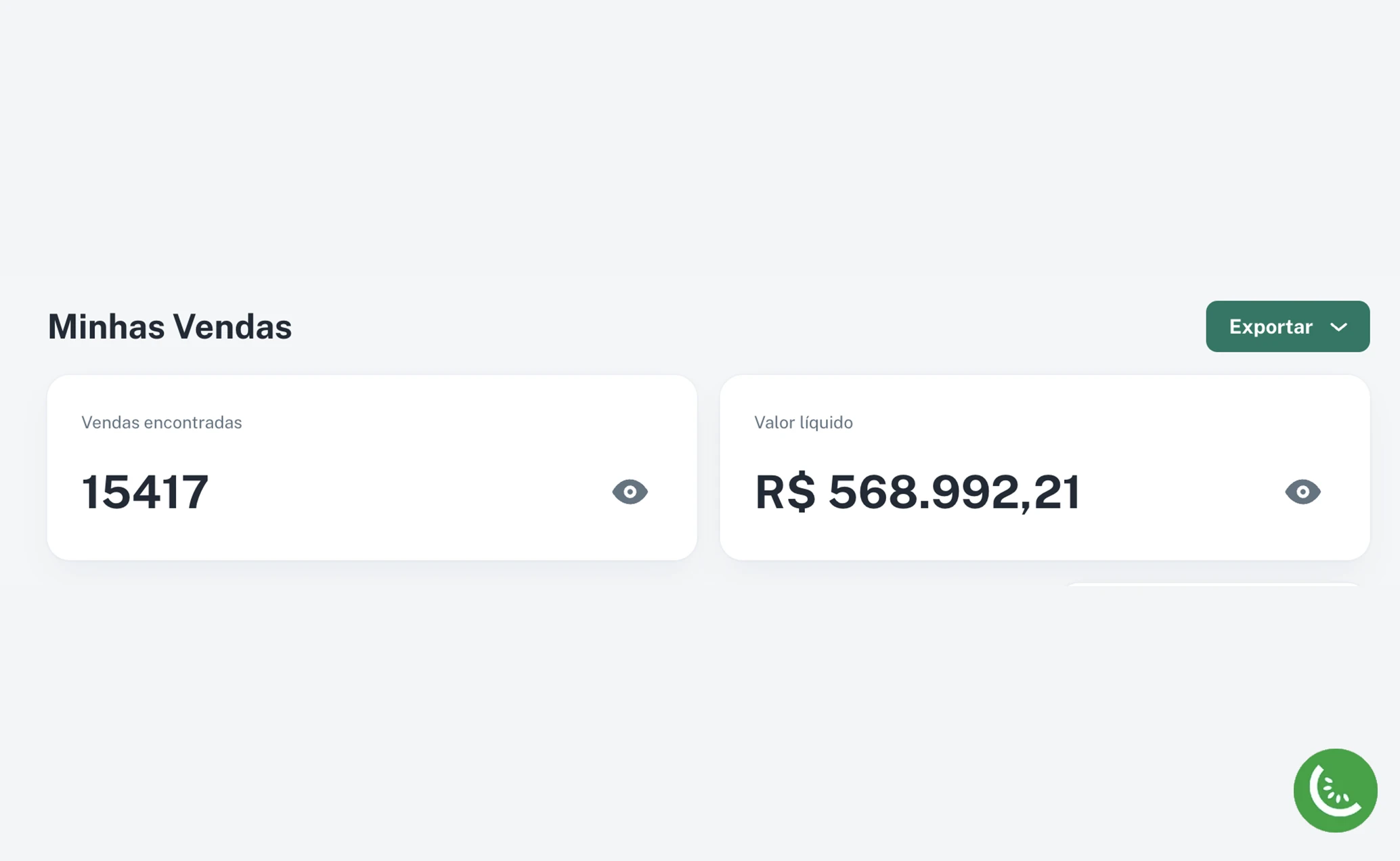Viewport: 1400px width, 861px height.
Task: Click the partially visible panel below Valor líquido
Action: (x=1212, y=584)
